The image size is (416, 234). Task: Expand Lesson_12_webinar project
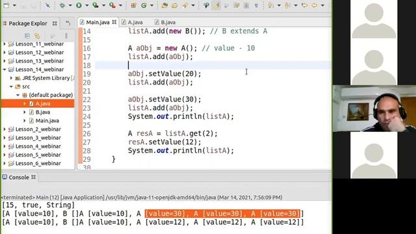pyautogui.click(x=5, y=52)
